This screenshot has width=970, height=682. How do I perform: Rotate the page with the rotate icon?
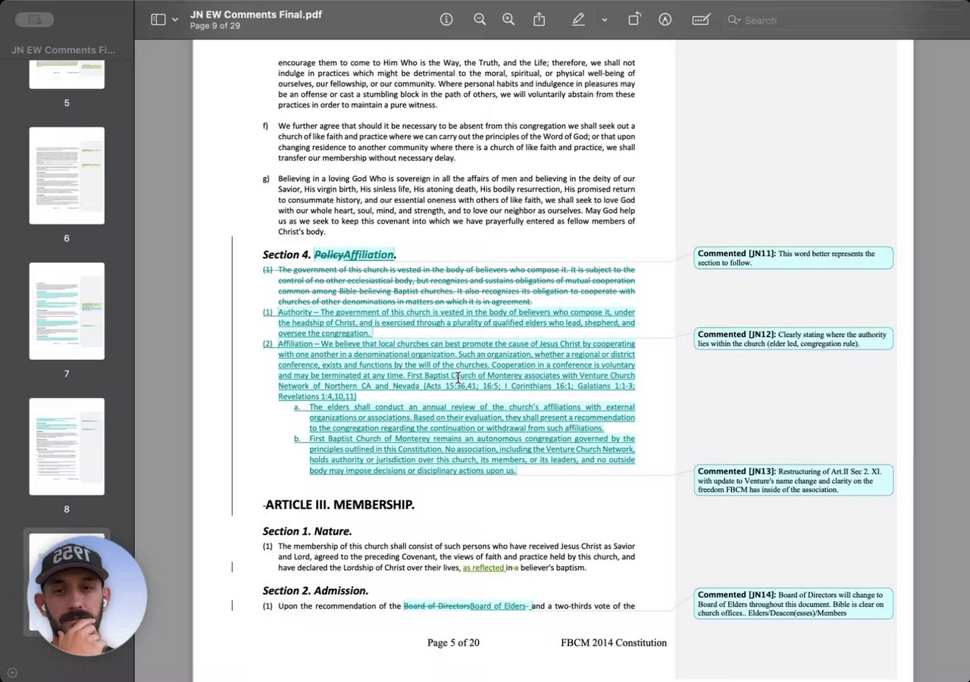click(634, 20)
